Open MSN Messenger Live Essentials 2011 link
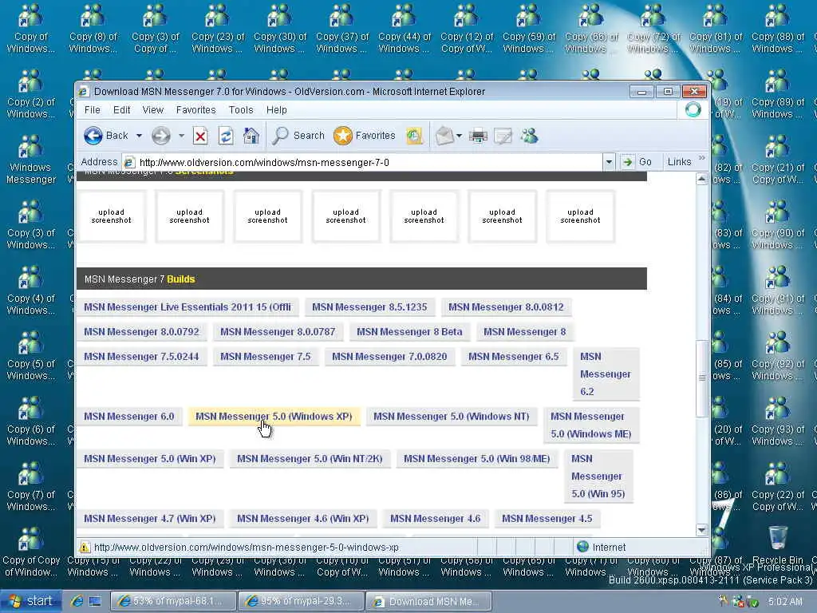Viewport: 817px width, 613px height. pyautogui.click(x=187, y=307)
